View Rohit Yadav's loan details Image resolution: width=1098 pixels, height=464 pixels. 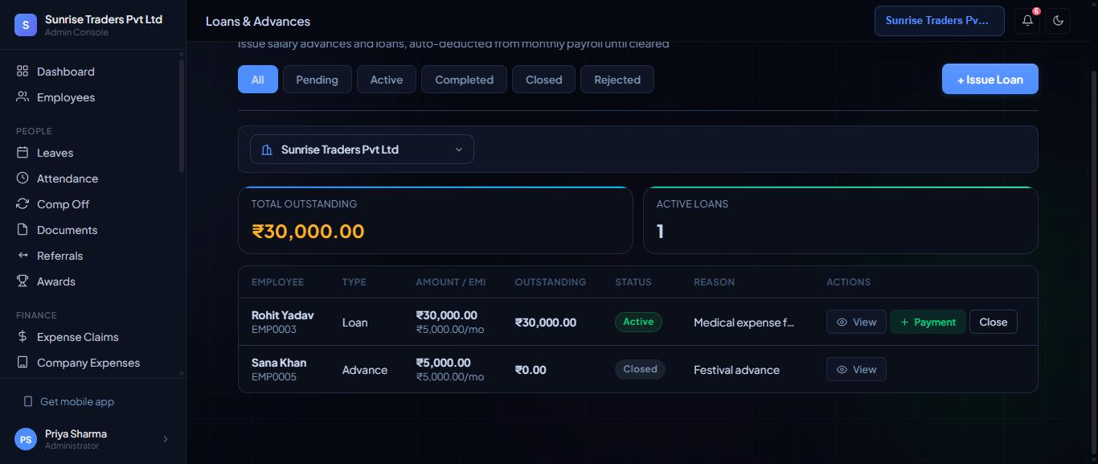(856, 322)
